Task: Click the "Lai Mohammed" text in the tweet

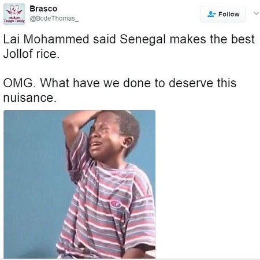Action: click(46, 39)
